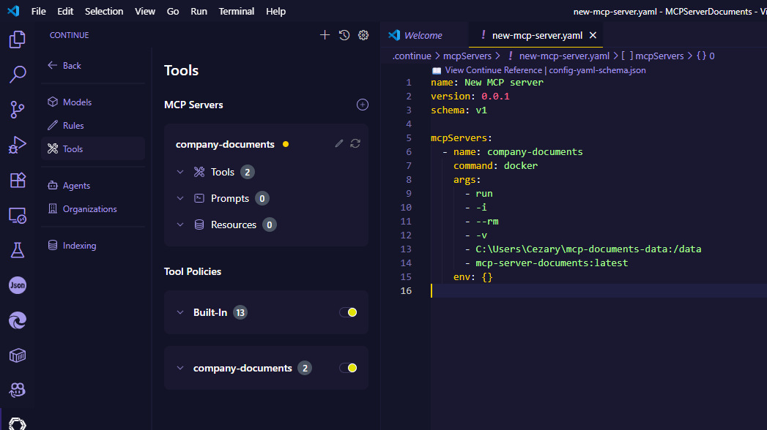Open Agents settings section

coord(93,186)
